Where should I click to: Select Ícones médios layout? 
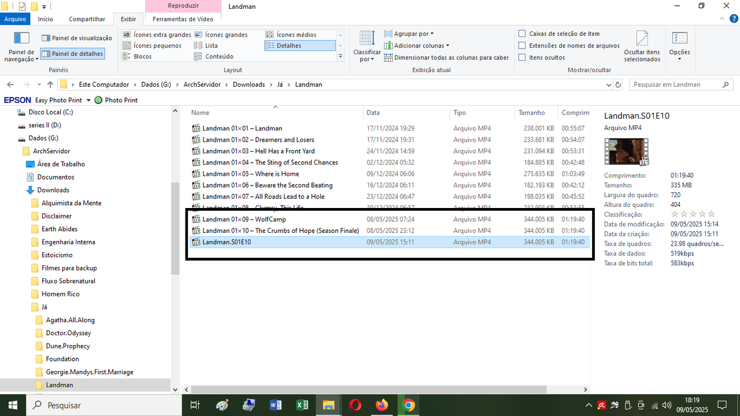pos(291,35)
